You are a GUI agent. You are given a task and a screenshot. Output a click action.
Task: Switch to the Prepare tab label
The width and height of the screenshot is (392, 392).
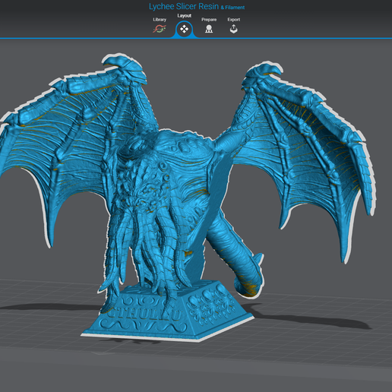(x=209, y=20)
